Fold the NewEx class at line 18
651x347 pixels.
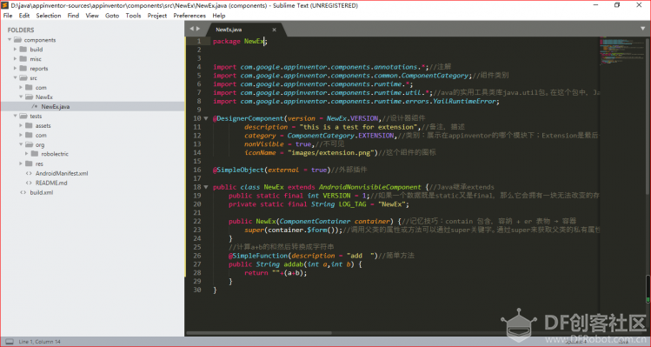click(x=206, y=187)
